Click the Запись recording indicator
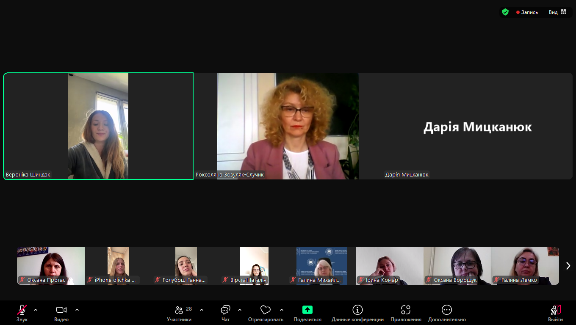 (x=527, y=12)
